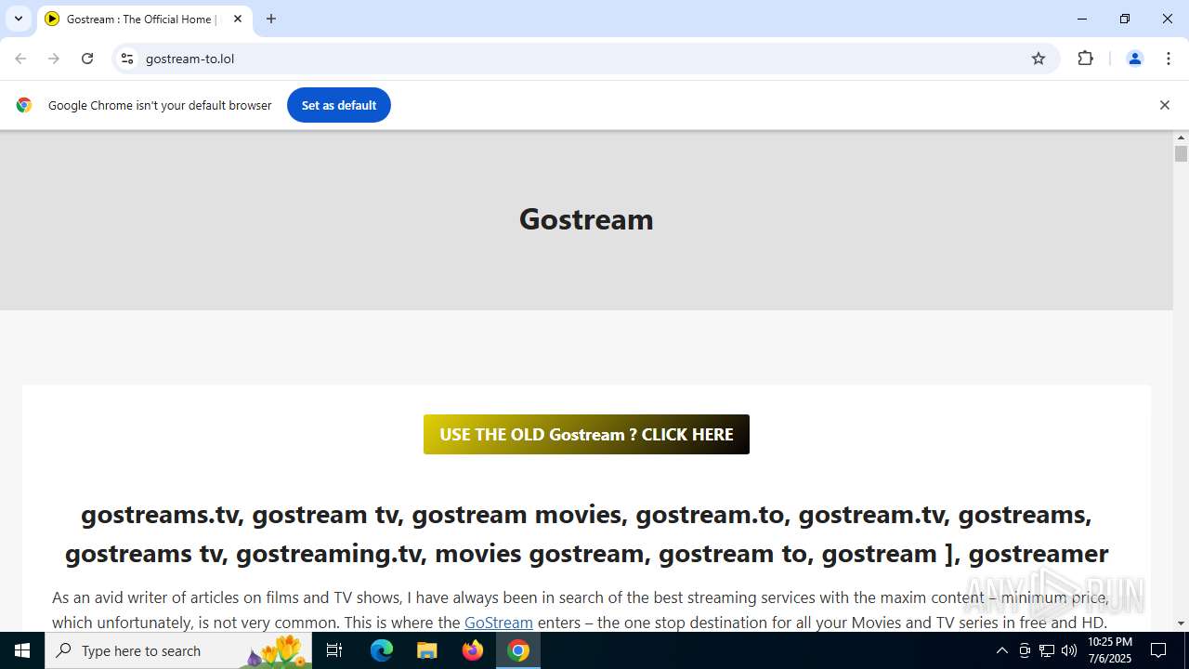The image size is (1189, 669).
Task: Open Chrome three-dot menu
Action: pyautogui.click(x=1169, y=59)
